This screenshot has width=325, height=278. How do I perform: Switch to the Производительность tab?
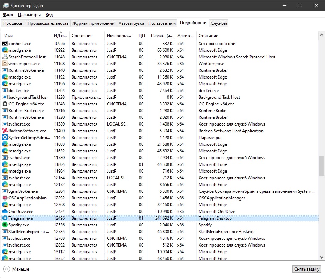click(48, 23)
